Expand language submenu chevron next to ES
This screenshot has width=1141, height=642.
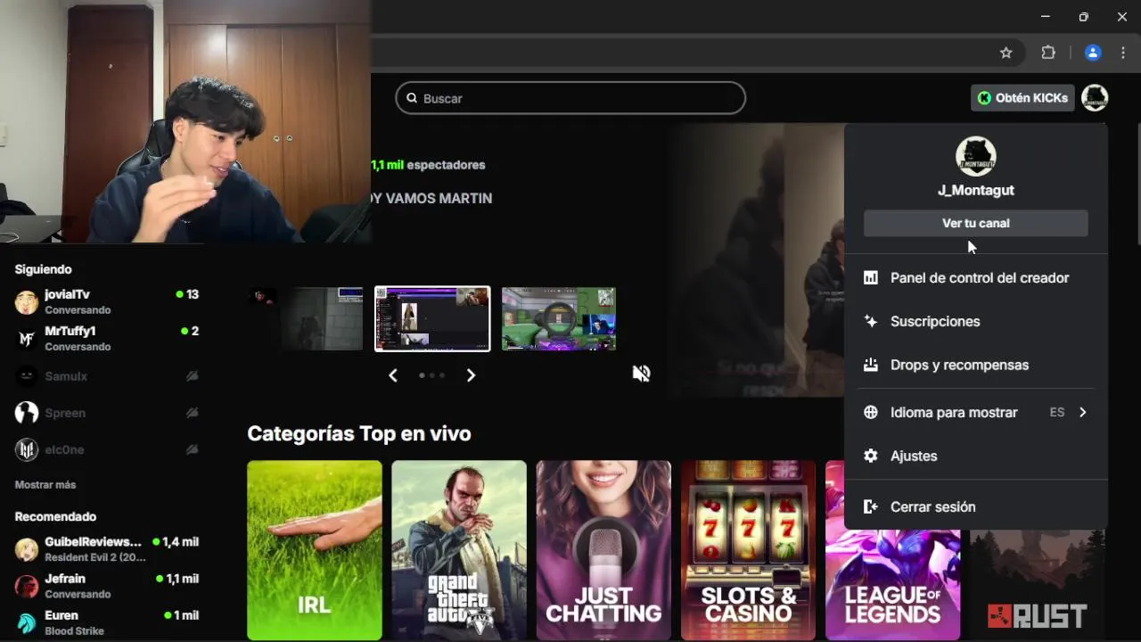[x=1082, y=413]
